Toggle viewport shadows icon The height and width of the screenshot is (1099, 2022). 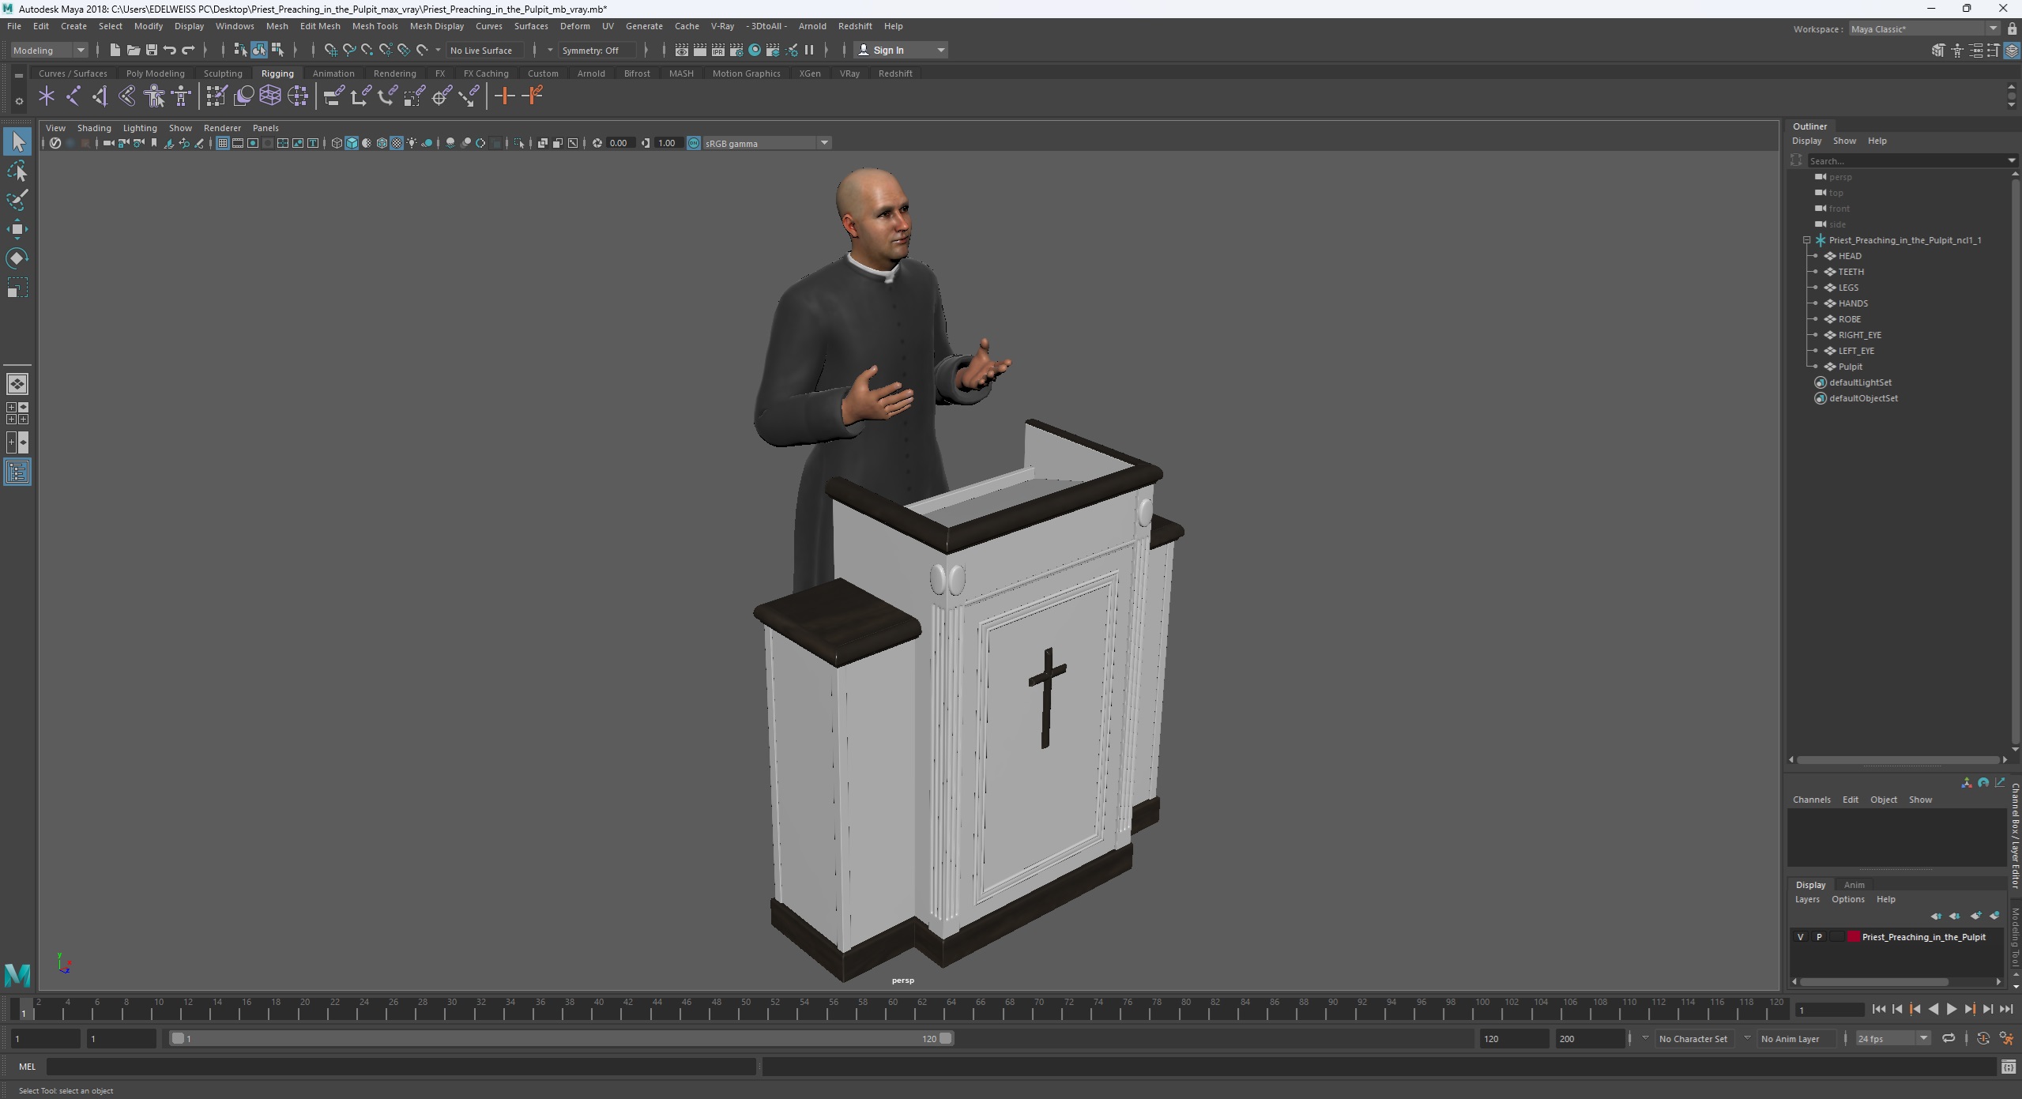(427, 143)
